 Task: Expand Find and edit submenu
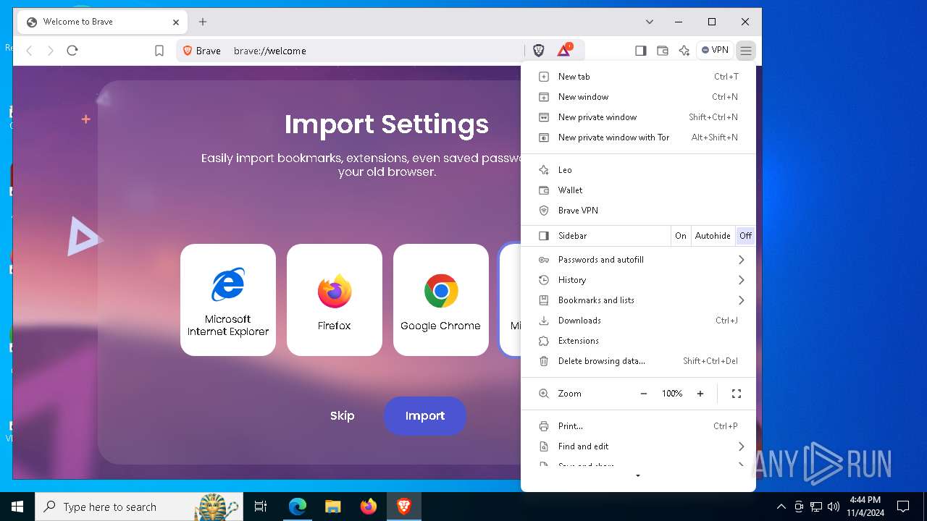638,446
